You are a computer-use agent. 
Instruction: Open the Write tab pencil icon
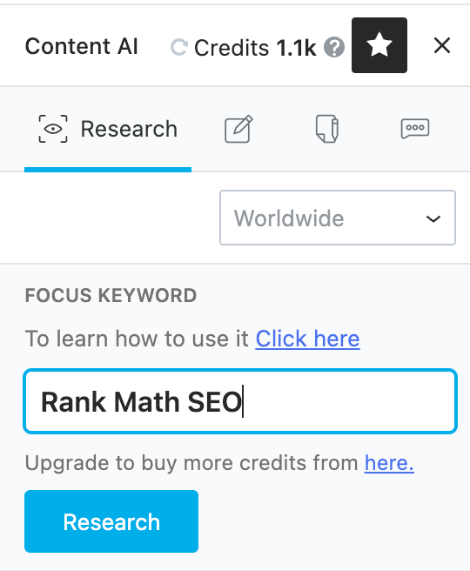238,129
